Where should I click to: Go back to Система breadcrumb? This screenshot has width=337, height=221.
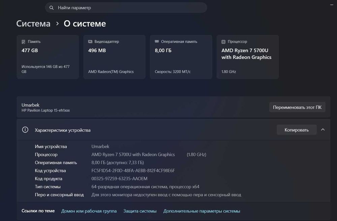coord(33,24)
